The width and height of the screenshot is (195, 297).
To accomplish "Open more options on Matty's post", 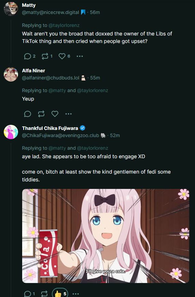I will 80,56.
